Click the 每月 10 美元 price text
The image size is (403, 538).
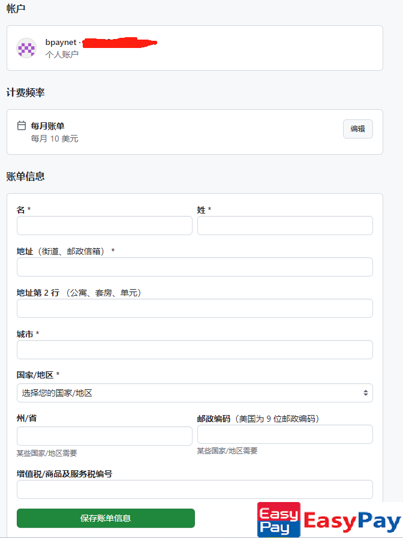(x=55, y=139)
